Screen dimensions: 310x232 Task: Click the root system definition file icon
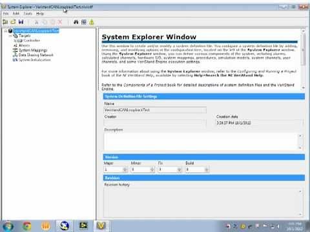(10, 31)
